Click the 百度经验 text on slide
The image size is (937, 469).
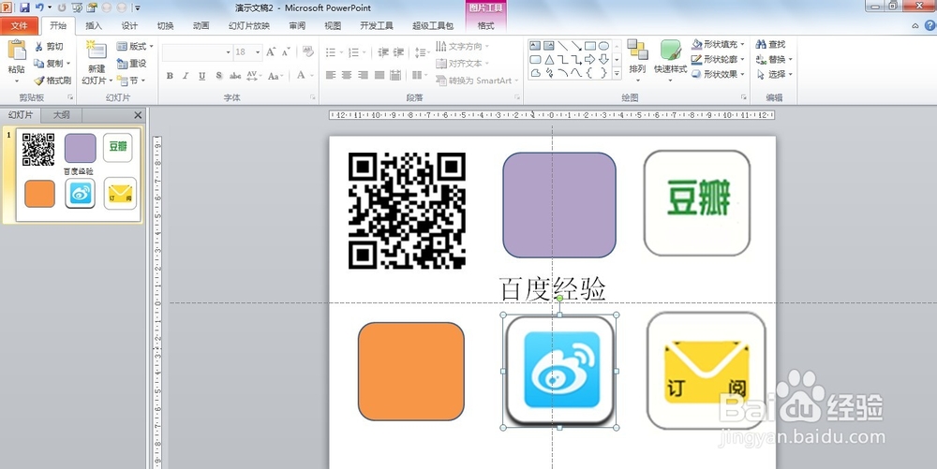(553, 288)
